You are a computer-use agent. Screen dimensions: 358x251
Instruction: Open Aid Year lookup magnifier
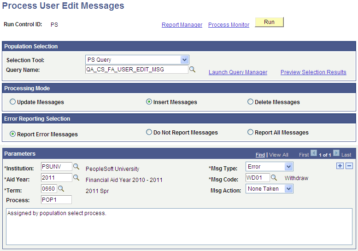(76, 177)
